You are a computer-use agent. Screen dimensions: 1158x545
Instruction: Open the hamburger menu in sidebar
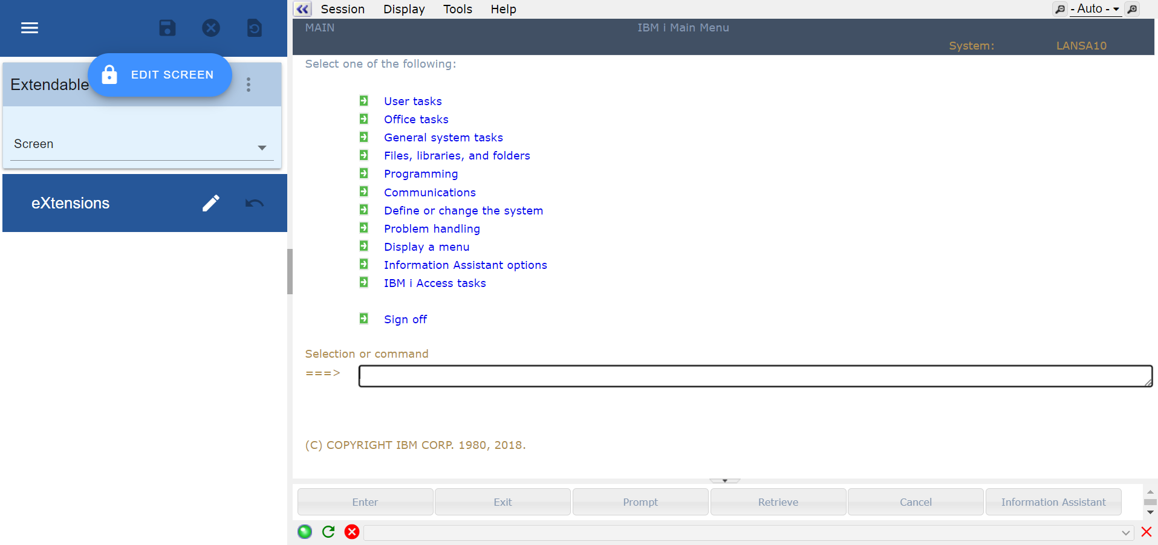(x=30, y=28)
